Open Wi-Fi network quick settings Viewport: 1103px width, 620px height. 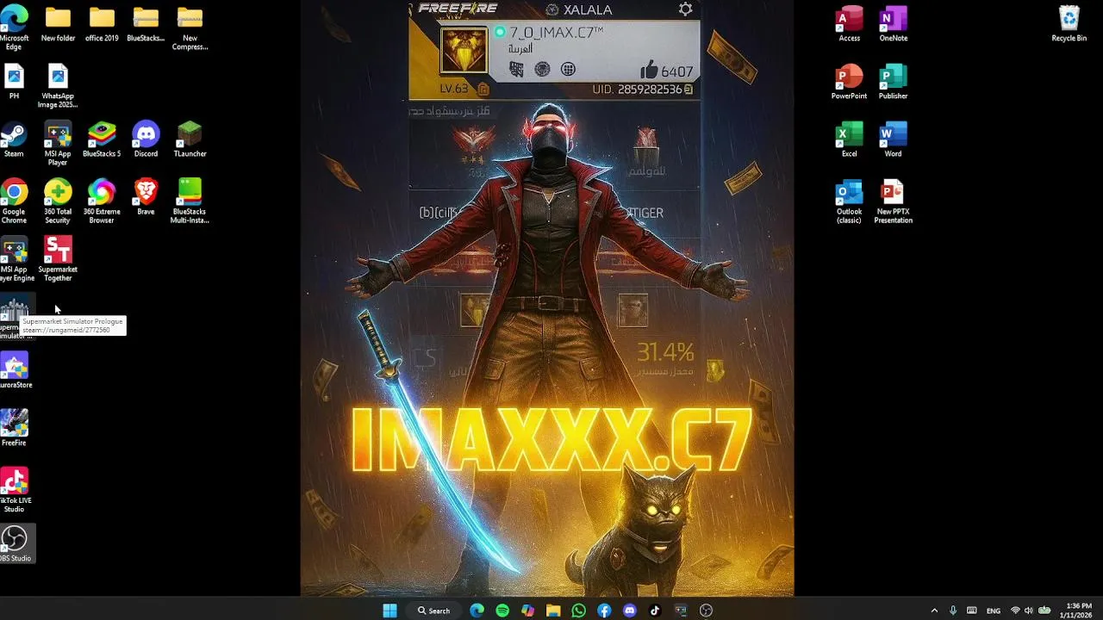coord(1014,611)
